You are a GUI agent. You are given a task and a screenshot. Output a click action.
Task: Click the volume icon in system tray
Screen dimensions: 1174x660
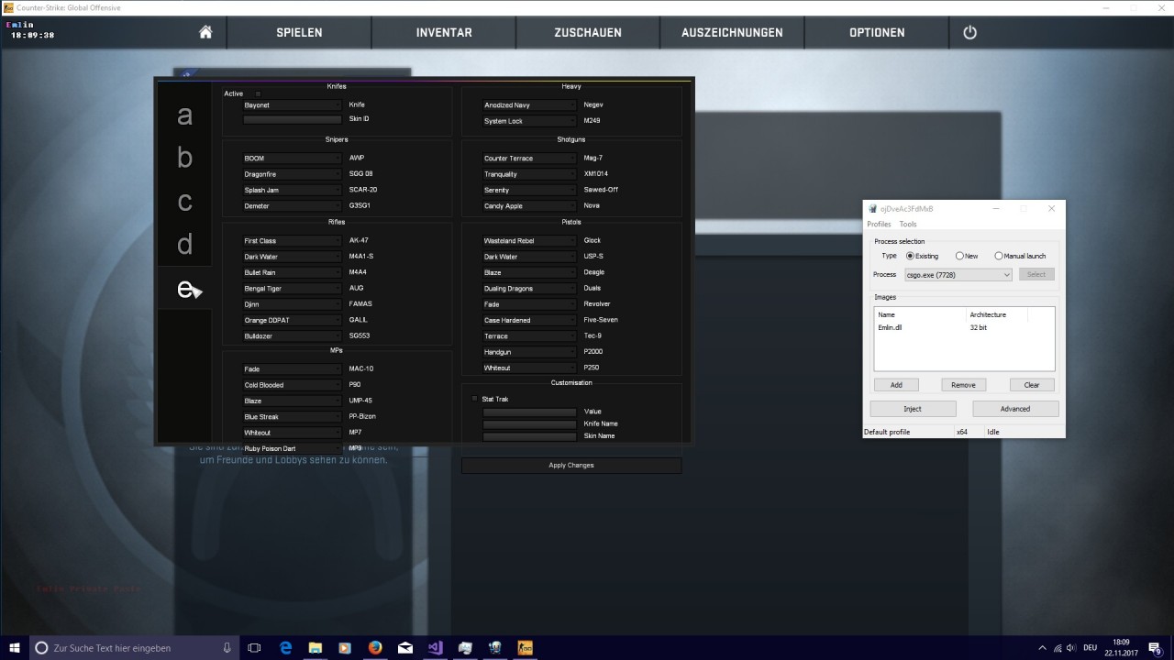(x=1071, y=647)
